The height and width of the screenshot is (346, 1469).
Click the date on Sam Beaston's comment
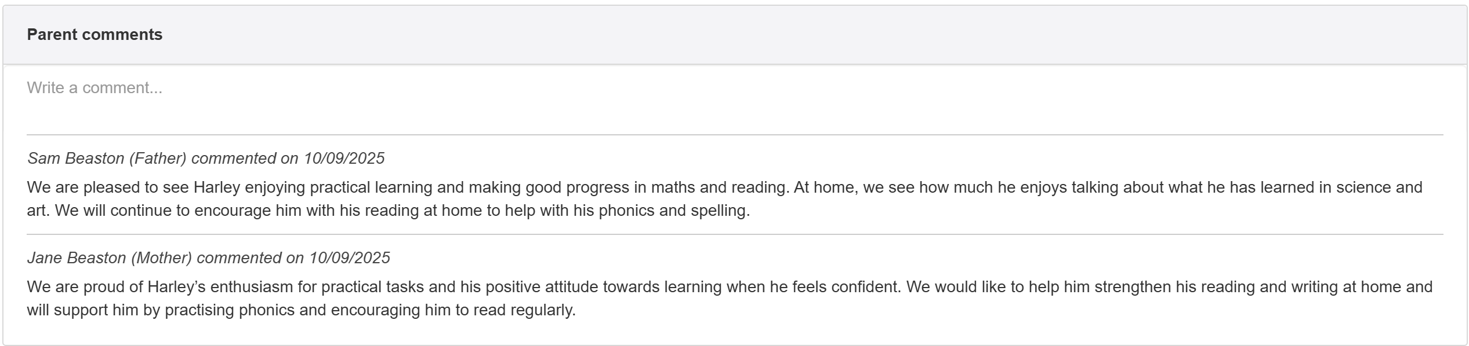pyautogui.click(x=344, y=159)
